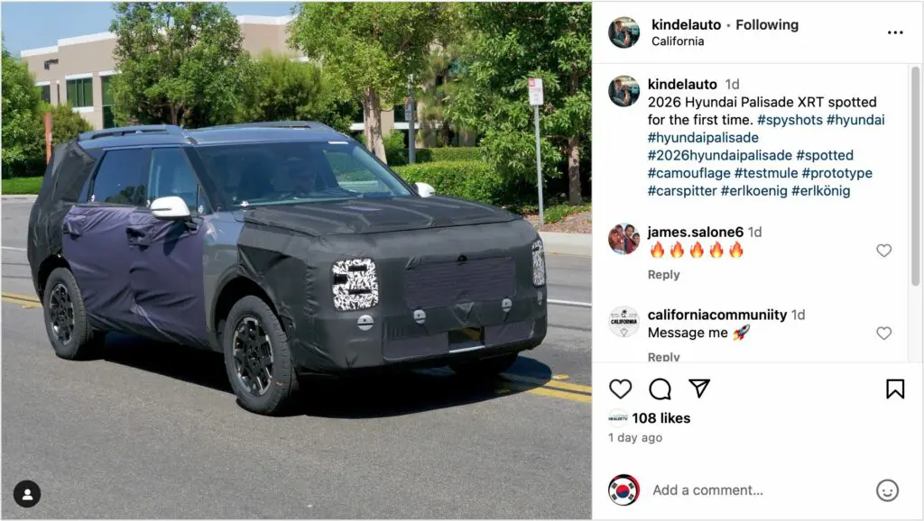Like james.salone6's comment
Screen dimensions: 924x521
(x=883, y=251)
